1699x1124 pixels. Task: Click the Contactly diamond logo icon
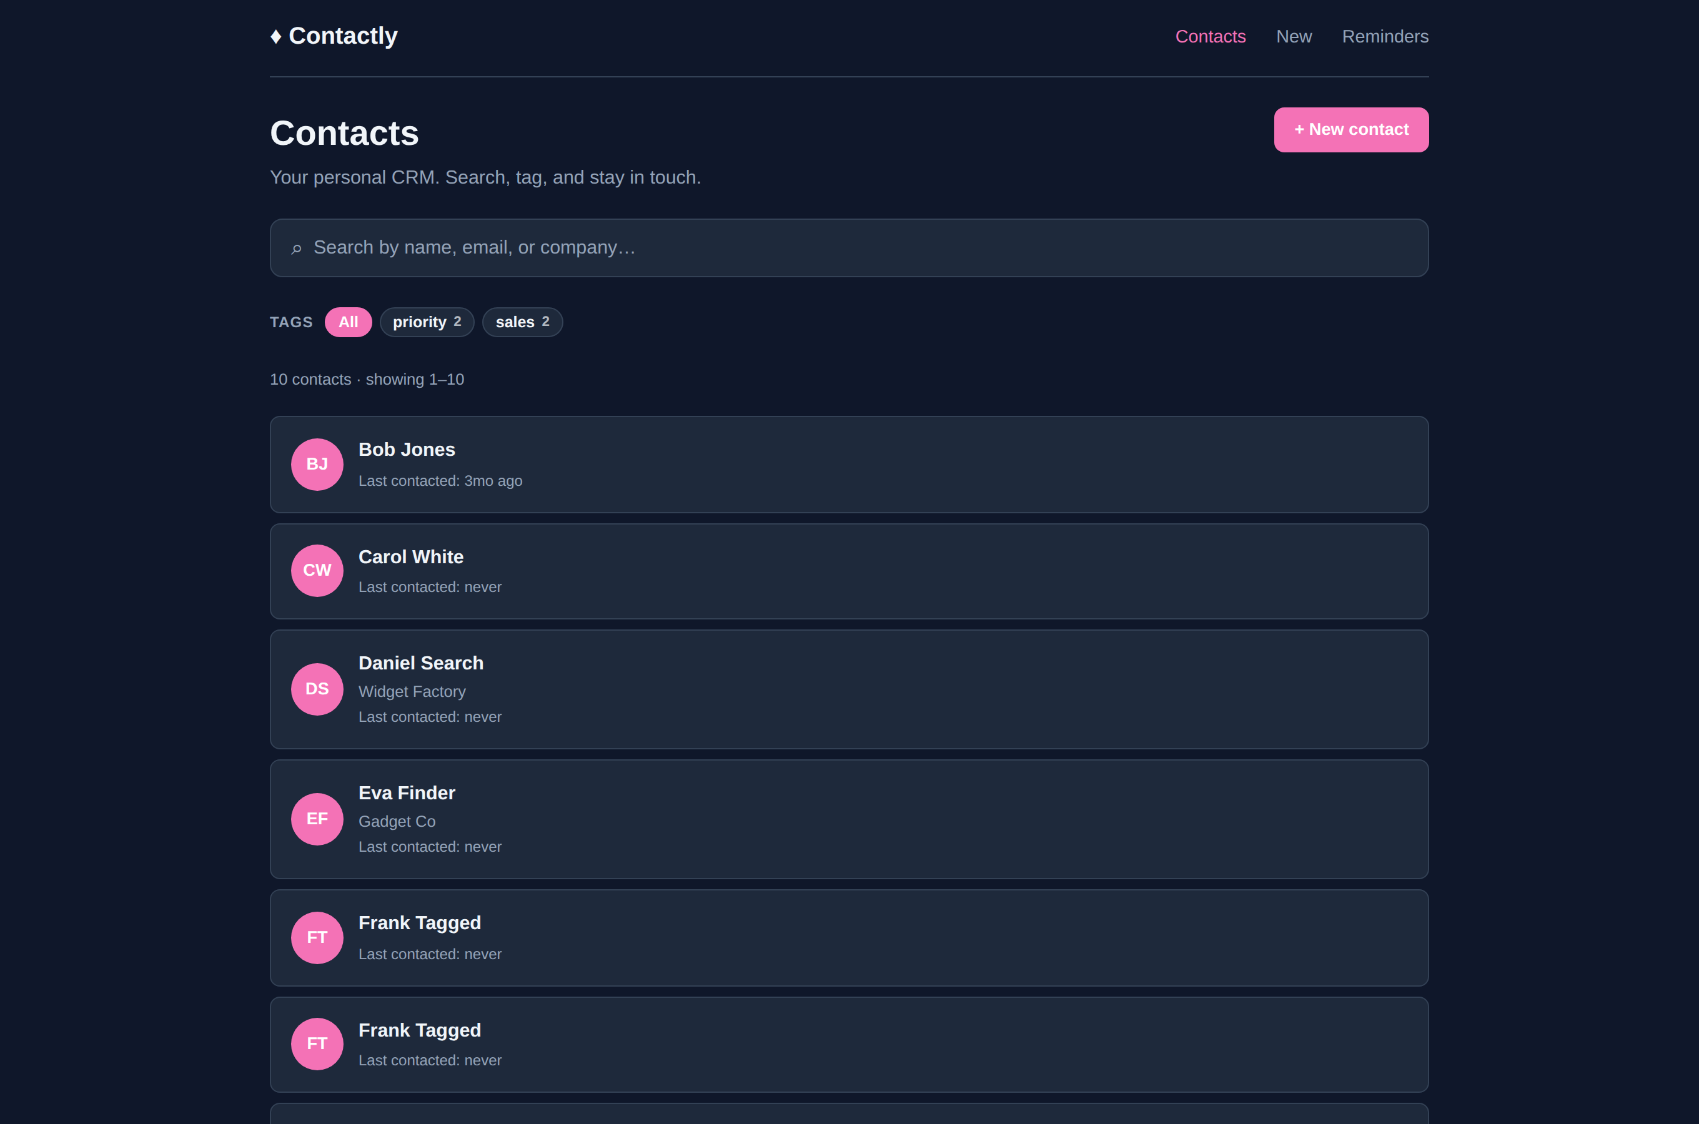coord(276,37)
